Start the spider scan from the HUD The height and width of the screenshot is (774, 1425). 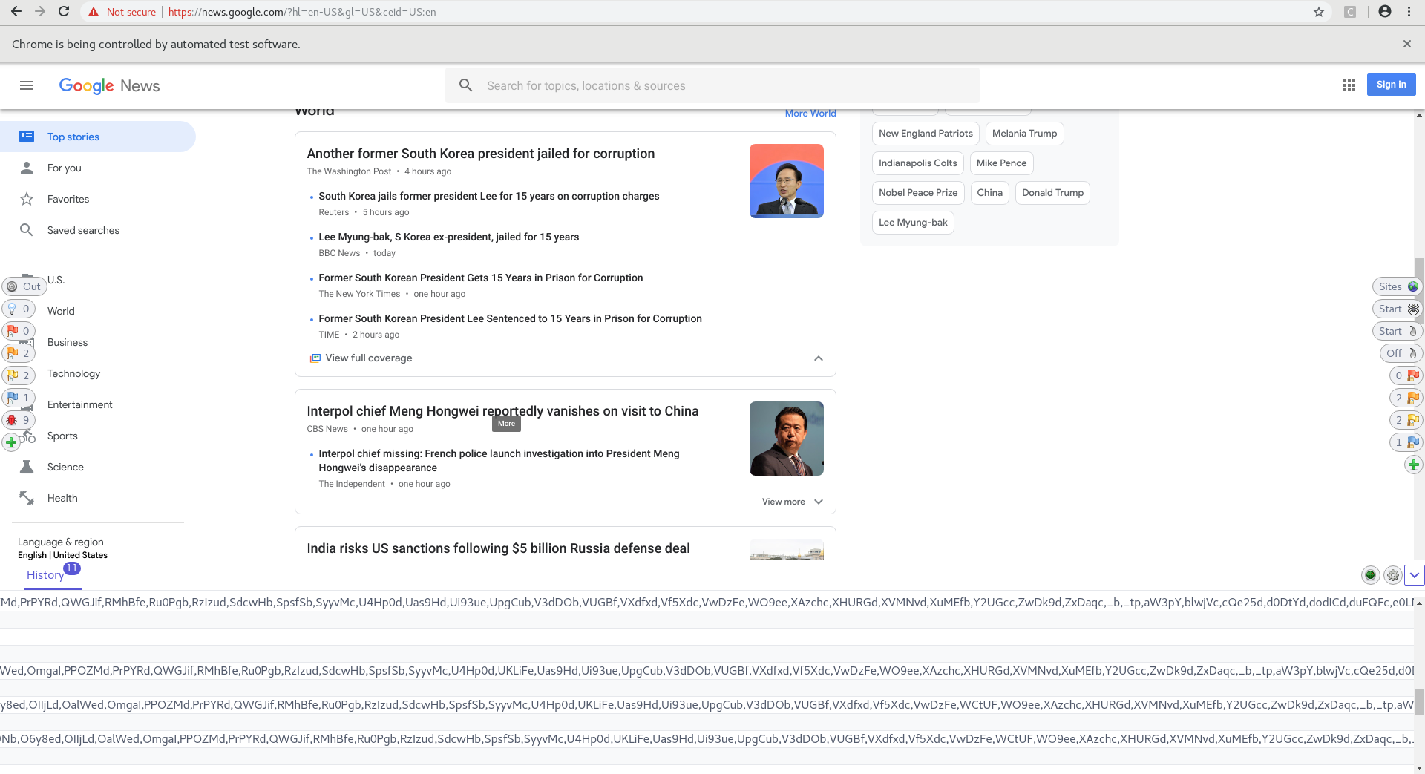point(1398,309)
